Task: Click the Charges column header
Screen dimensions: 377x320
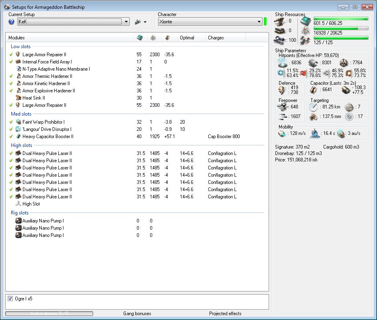Action: coord(216,38)
